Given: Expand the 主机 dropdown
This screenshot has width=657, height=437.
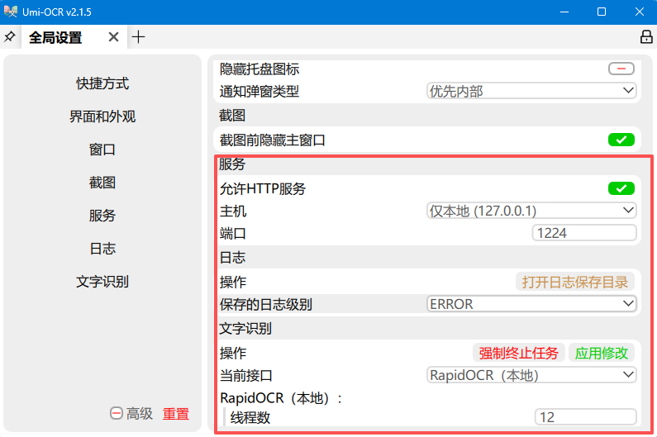Looking at the screenshot, I should 531,211.
